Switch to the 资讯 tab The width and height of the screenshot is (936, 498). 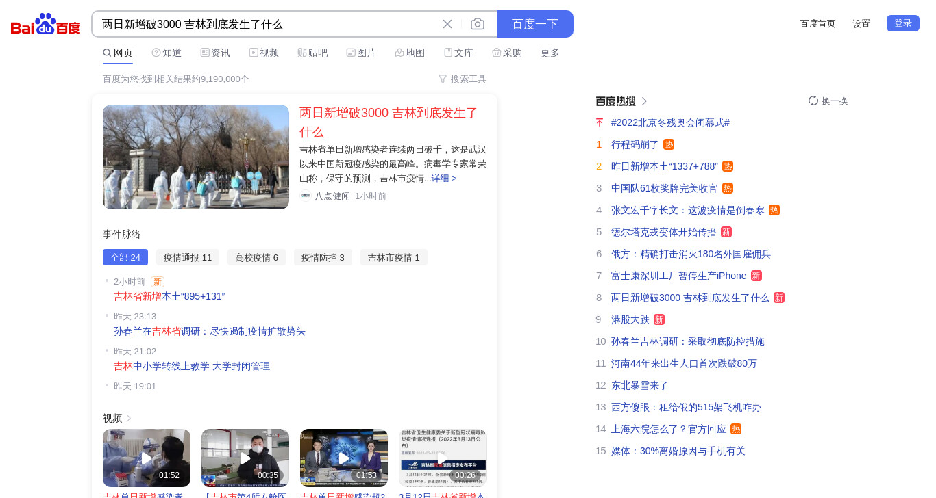215,53
